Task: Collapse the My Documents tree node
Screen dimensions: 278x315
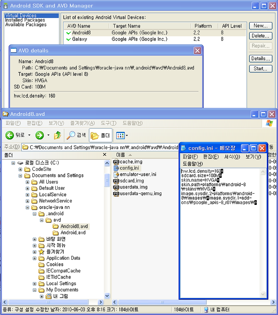Action: click(34, 290)
